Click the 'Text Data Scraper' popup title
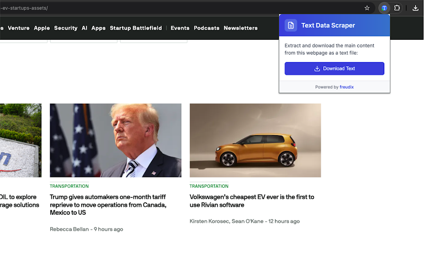The width and height of the screenshot is (424, 265). click(x=328, y=25)
